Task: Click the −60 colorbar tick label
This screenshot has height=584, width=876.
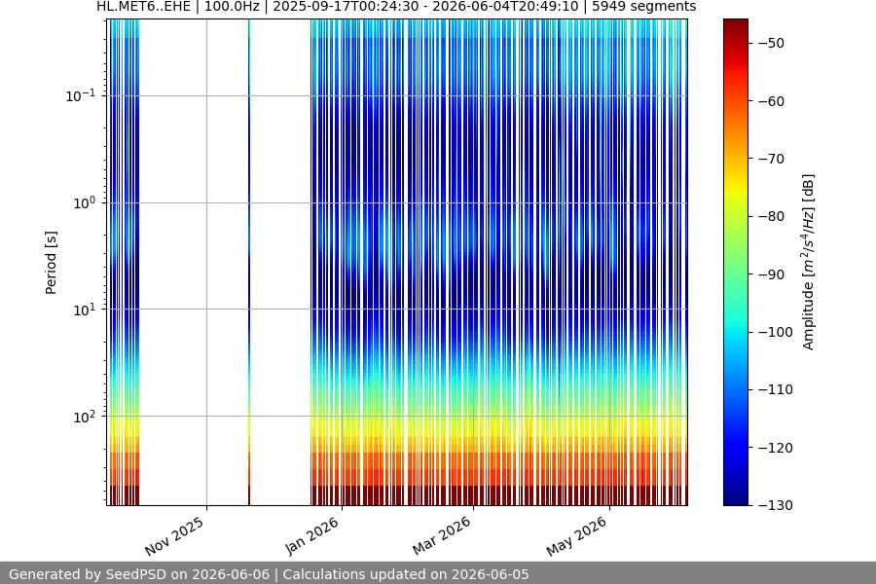Action: click(x=772, y=101)
